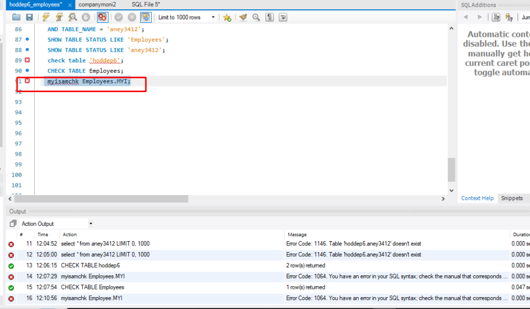Toggle invisible characters with the pilcrow icon
The width and height of the screenshot is (530, 309).
click(269, 17)
